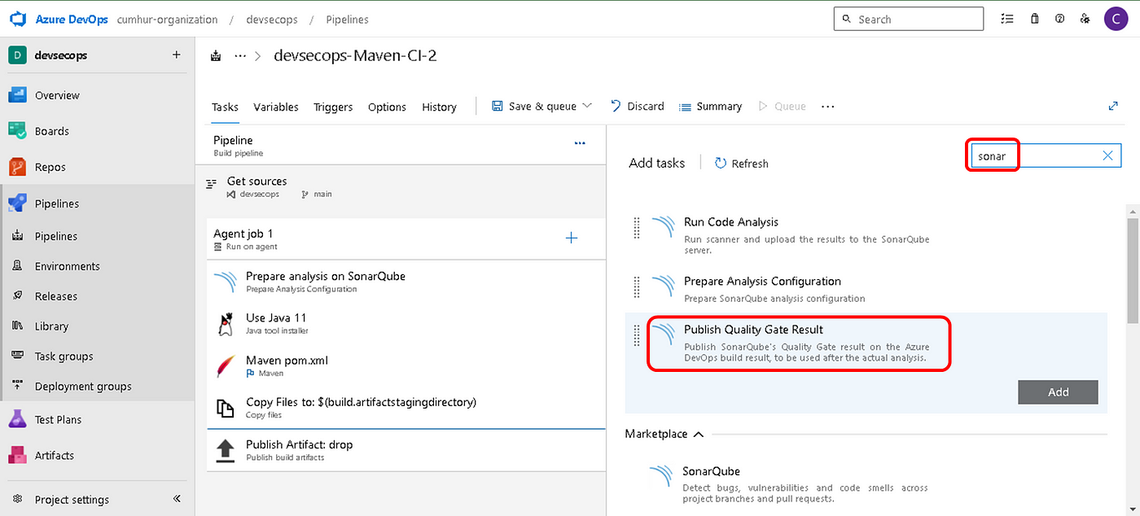The height and width of the screenshot is (516, 1140).
Task: Open cumhur-organization breadcrumb link
Action: pos(168,19)
